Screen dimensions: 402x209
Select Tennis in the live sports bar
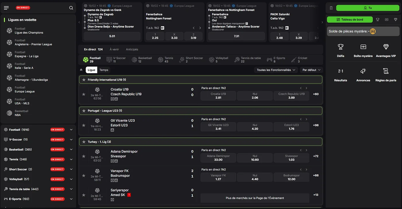(x=166, y=60)
